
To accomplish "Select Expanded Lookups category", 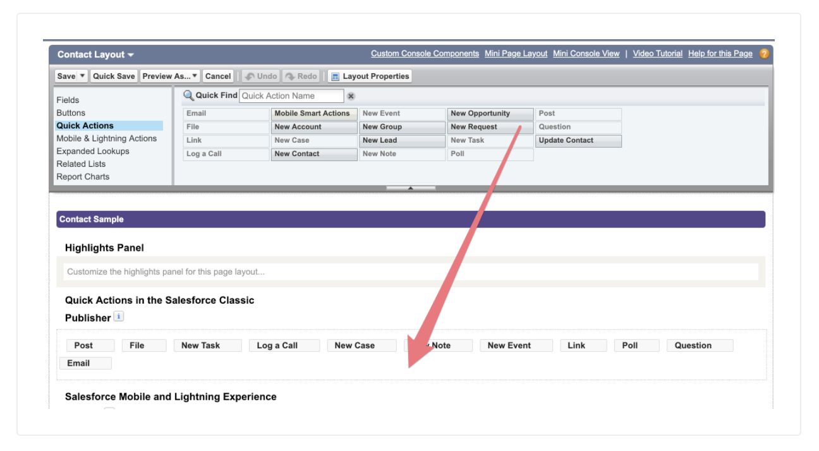I will coord(93,151).
